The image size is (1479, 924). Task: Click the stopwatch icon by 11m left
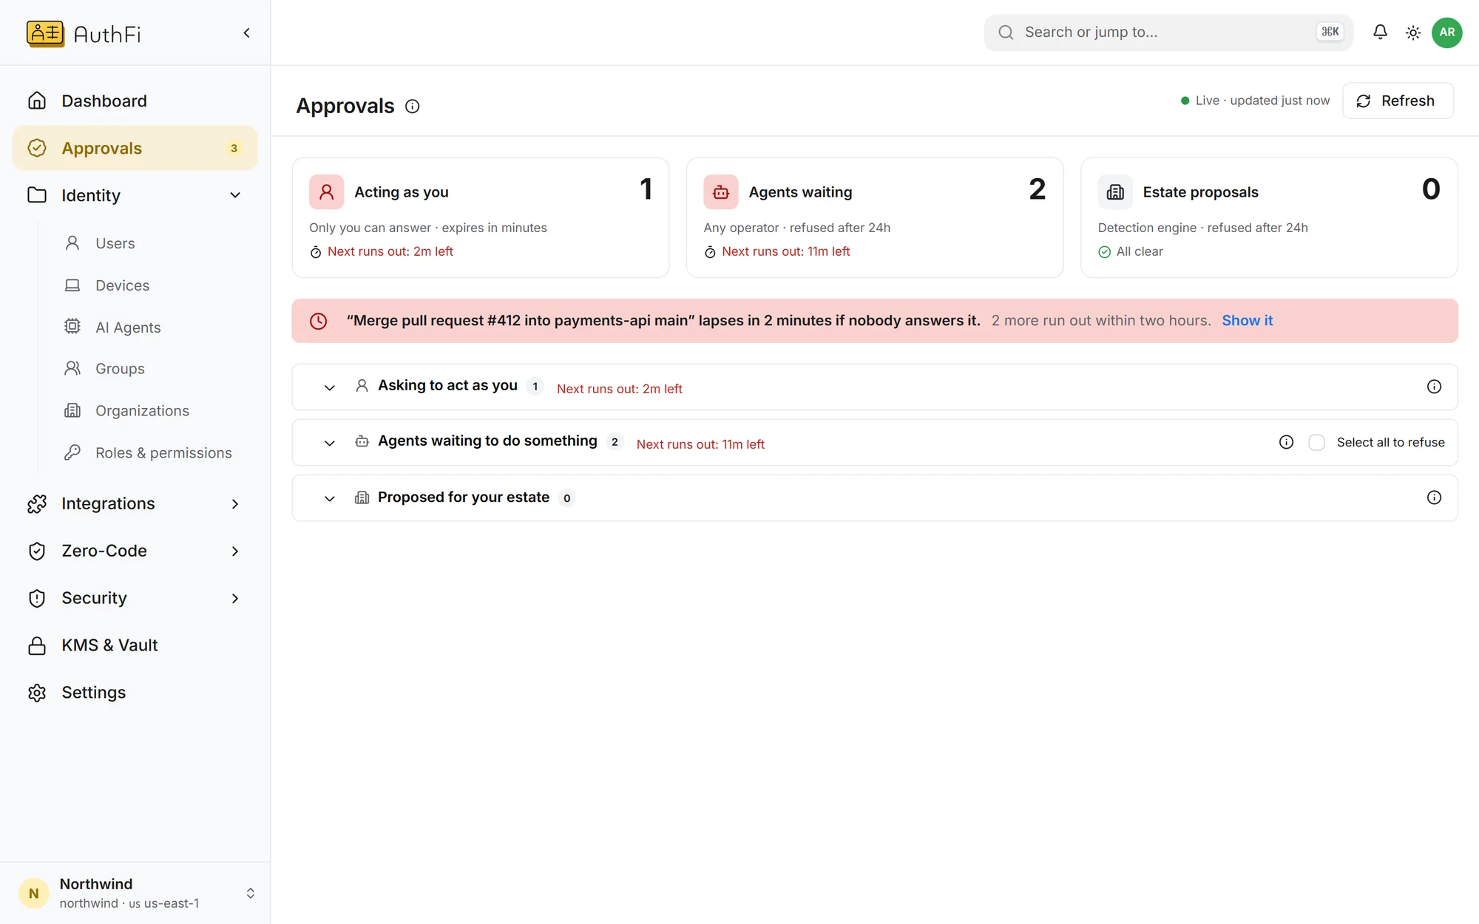pos(710,252)
